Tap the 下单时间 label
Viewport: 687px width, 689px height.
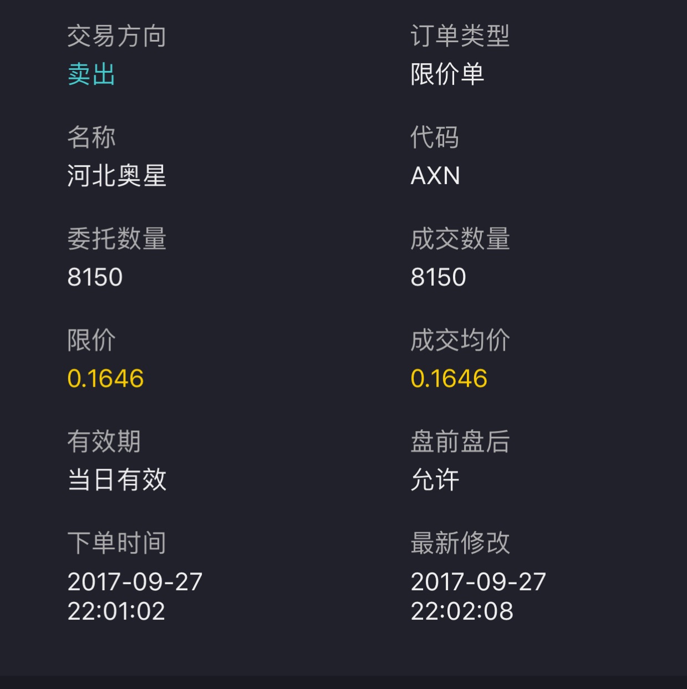pos(117,543)
